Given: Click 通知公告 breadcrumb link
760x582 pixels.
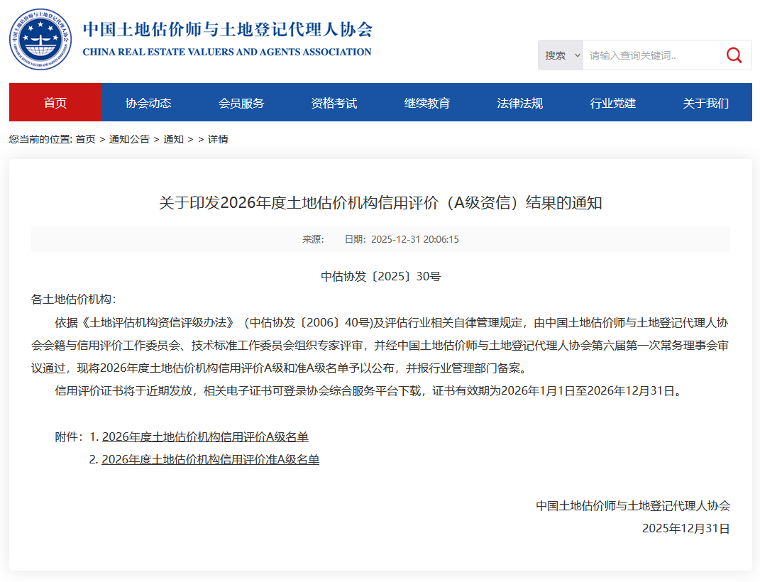Looking at the screenshot, I should click(129, 139).
